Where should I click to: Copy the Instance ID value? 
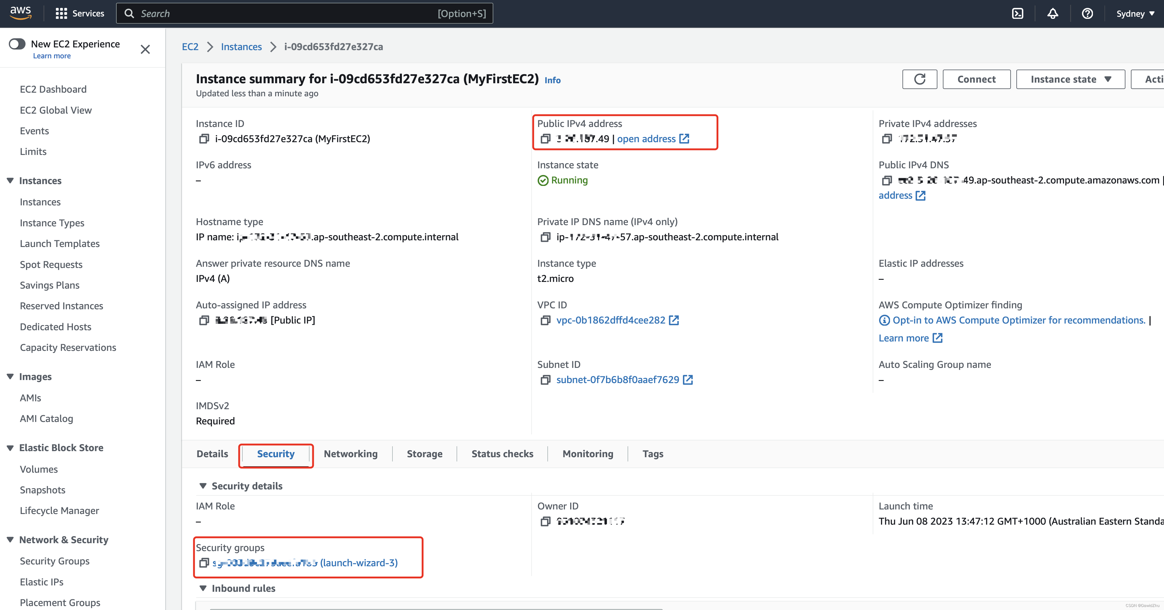204,139
